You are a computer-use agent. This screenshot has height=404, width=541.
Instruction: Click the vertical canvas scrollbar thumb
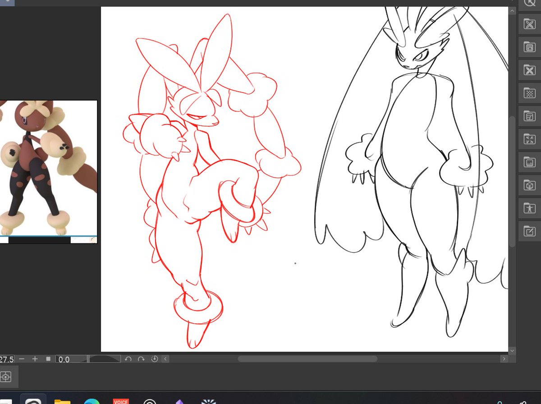coord(512,181)
